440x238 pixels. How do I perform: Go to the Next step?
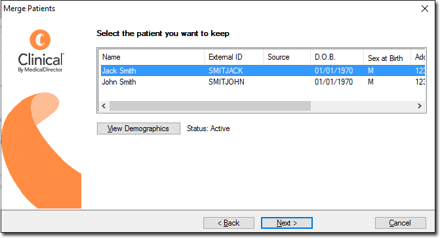(x=287, y=223)
